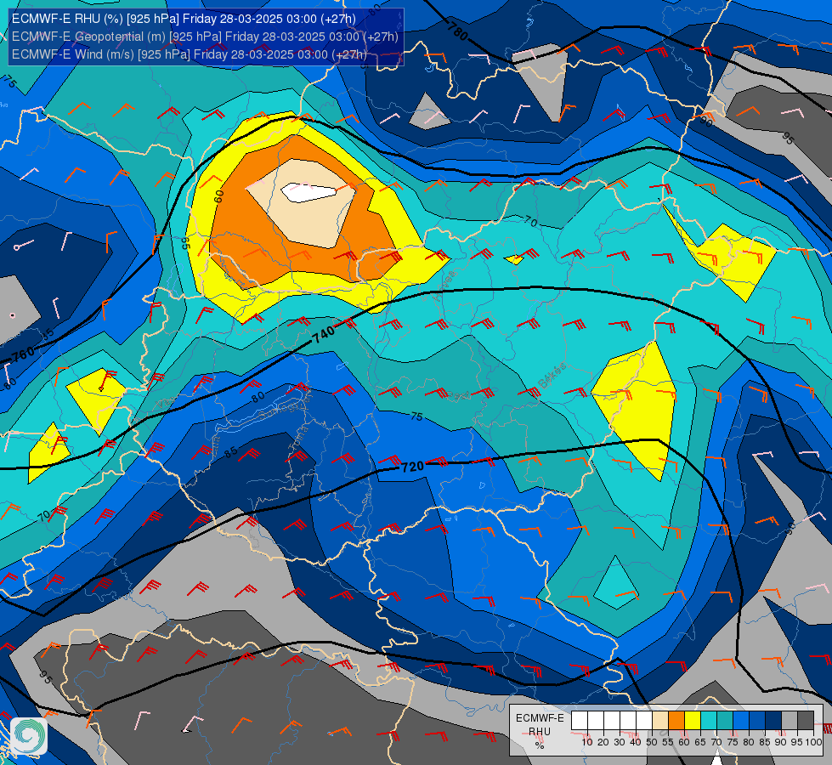Pick the orange 55–60 legend swatch
Image resolution: width=832 pixels, height=765 pixels.
(x=676, y=721)
